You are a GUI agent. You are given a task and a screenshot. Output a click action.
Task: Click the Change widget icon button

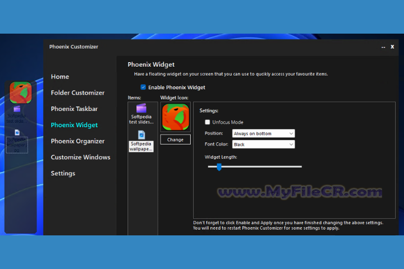176,140
